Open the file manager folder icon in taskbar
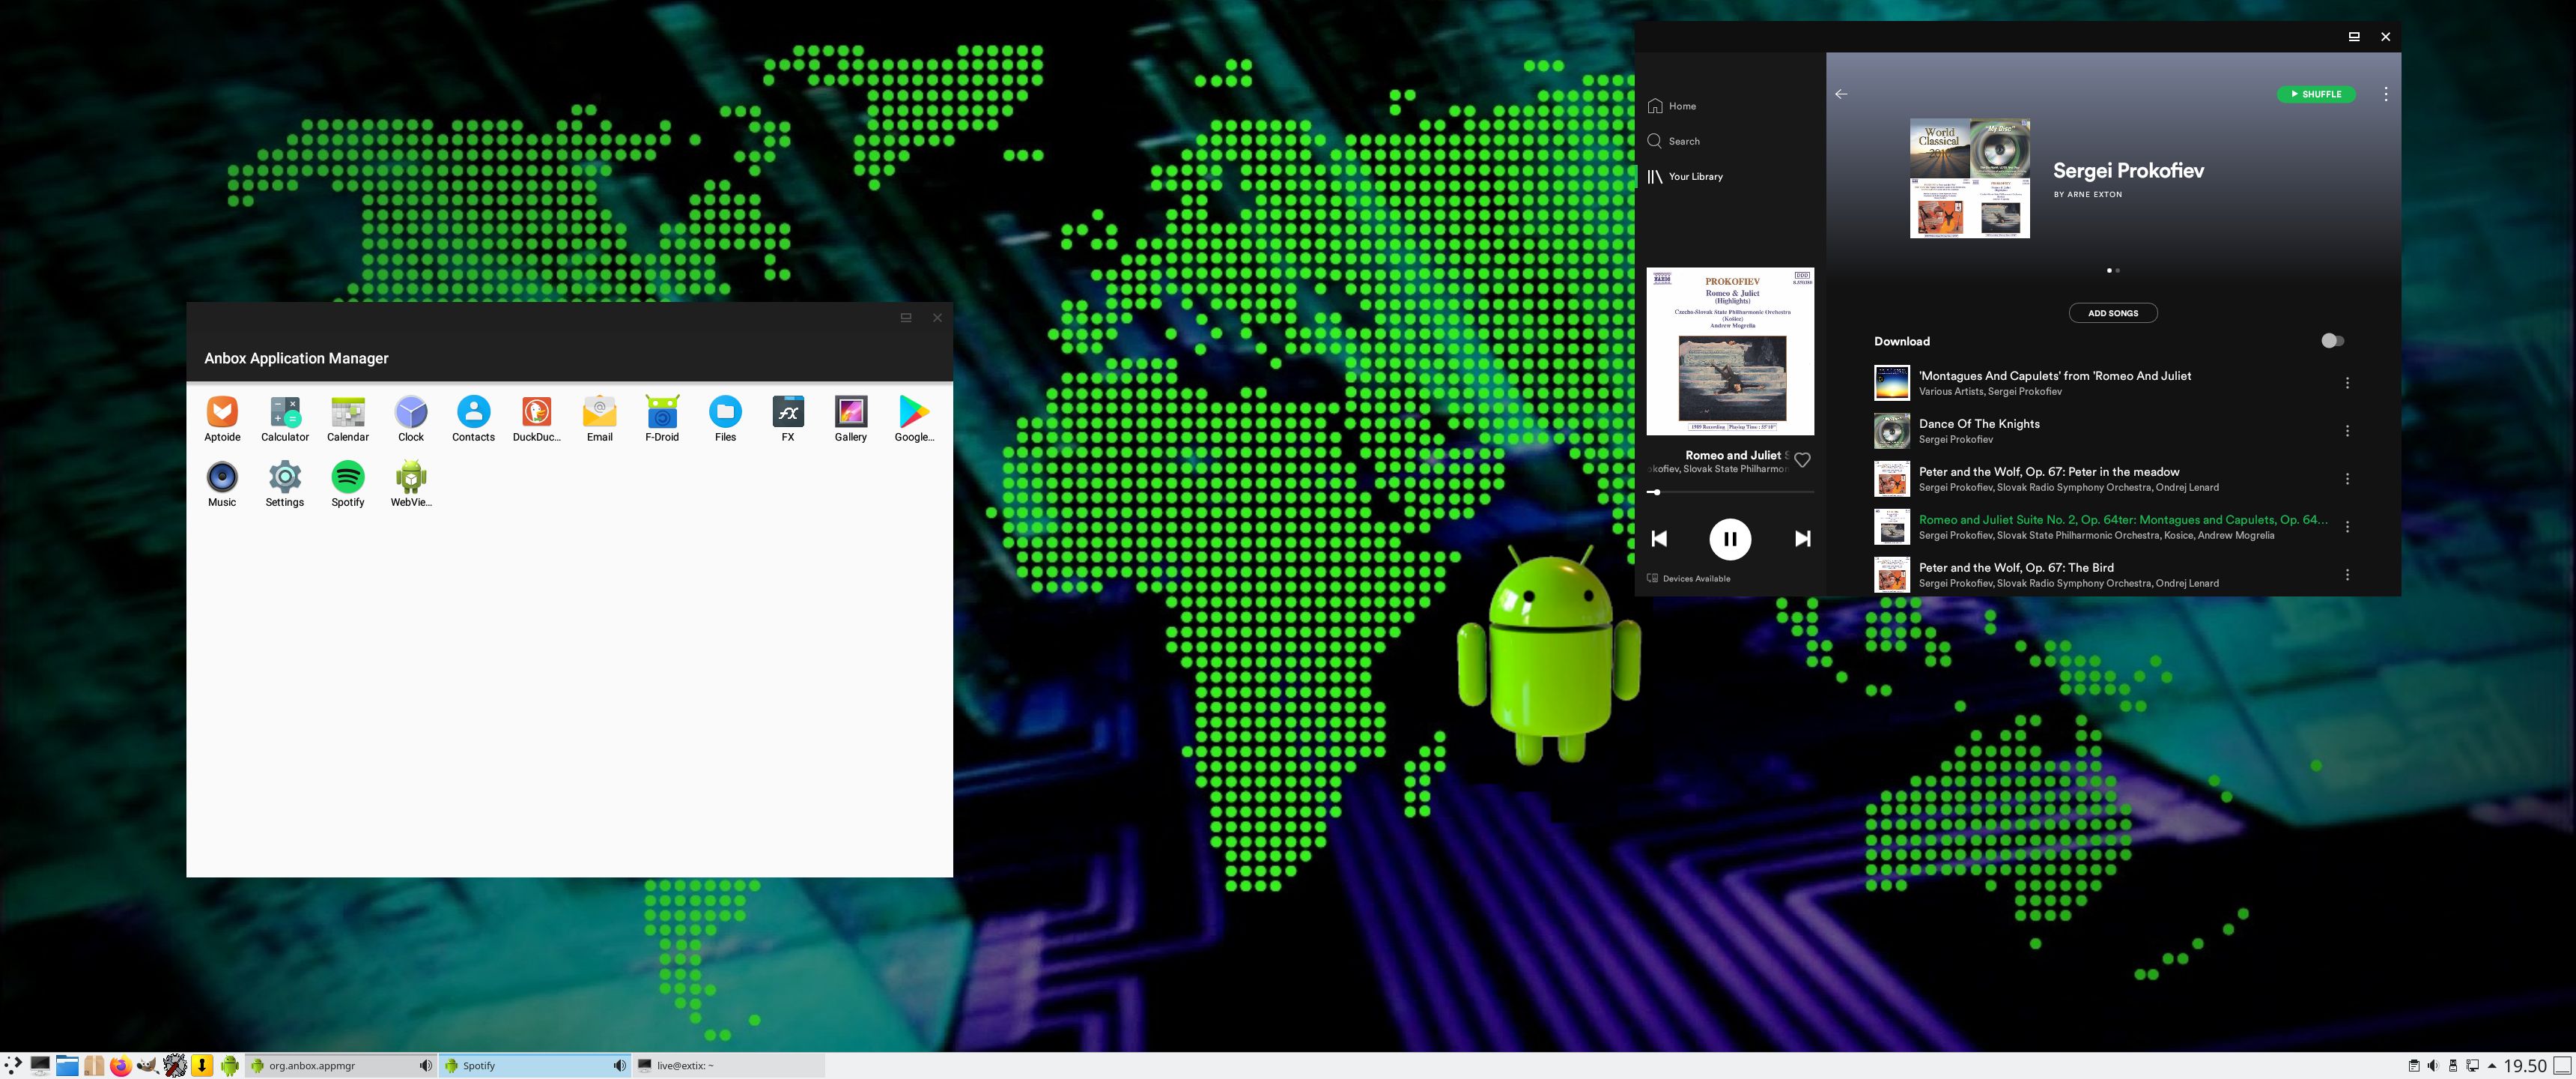2576x1079 pixels. 67,1066
